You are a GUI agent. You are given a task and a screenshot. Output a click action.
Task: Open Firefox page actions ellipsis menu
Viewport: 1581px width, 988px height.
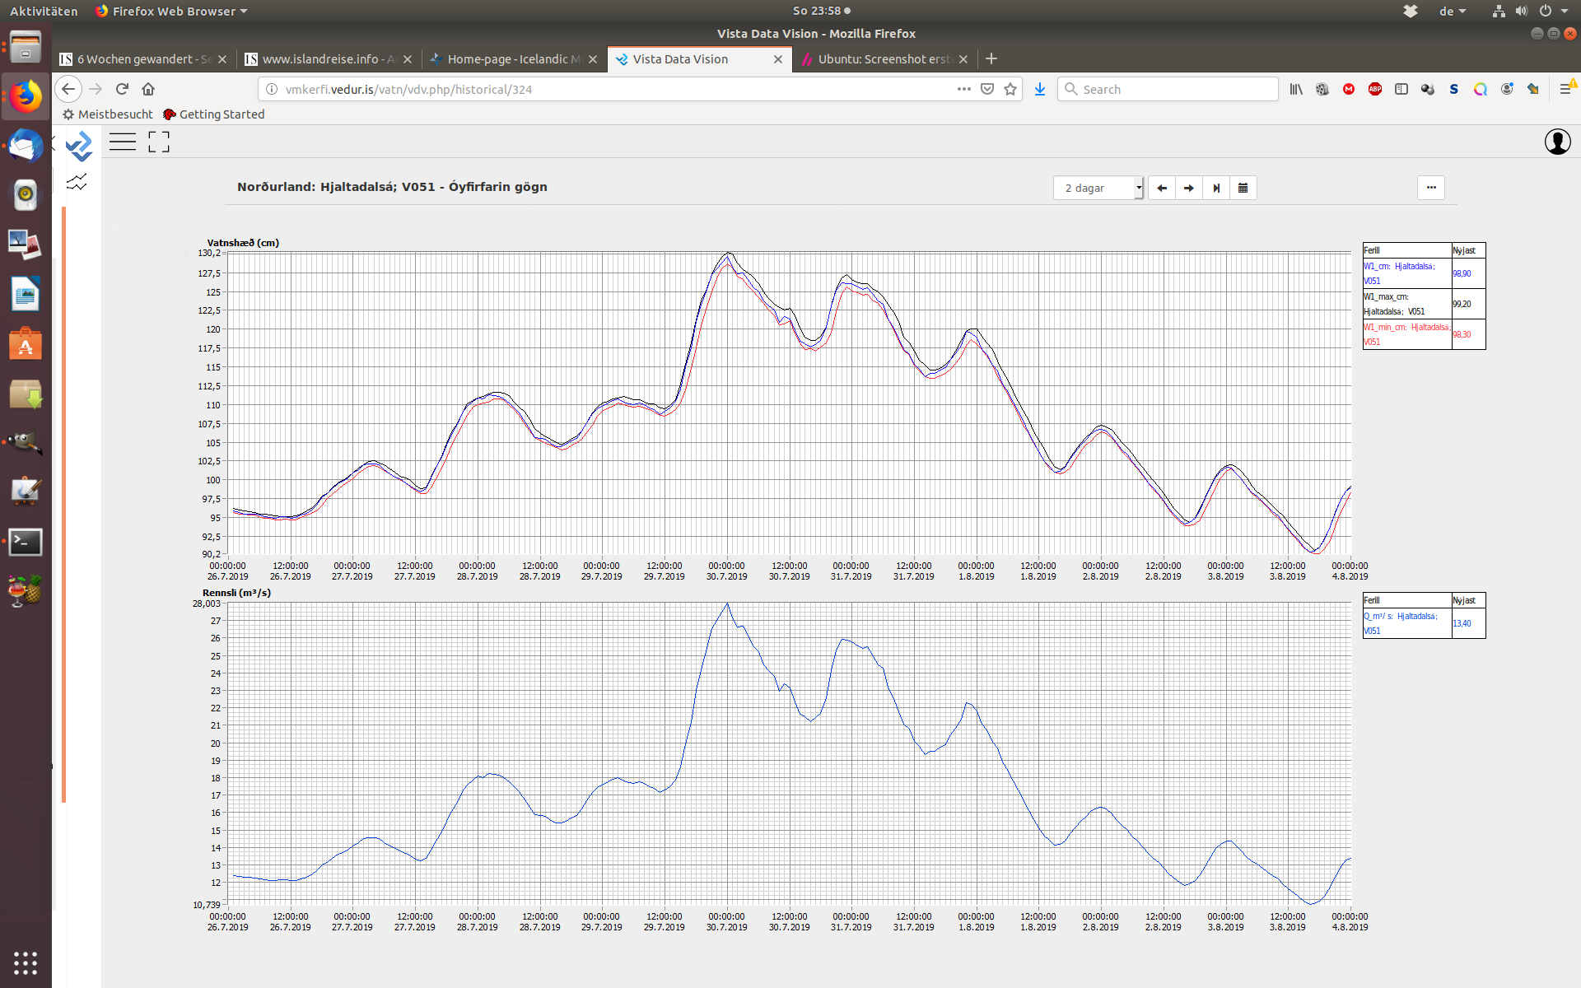[x=963, y=89]
